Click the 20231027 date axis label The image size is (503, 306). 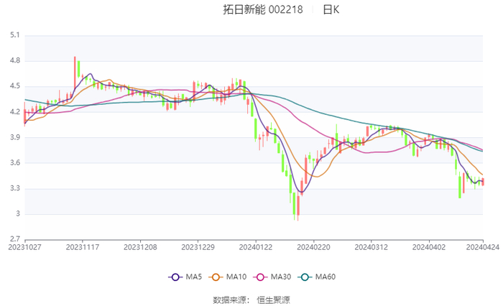click(25, 246)
